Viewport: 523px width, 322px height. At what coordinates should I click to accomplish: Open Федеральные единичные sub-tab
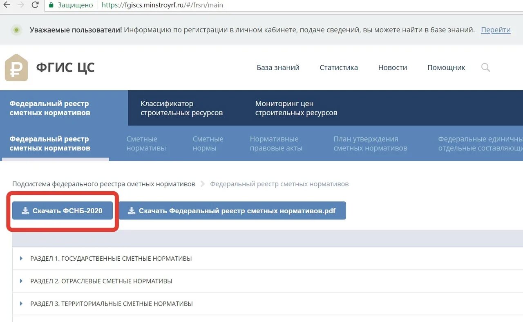pyautogui.click(x=481, y=143)
